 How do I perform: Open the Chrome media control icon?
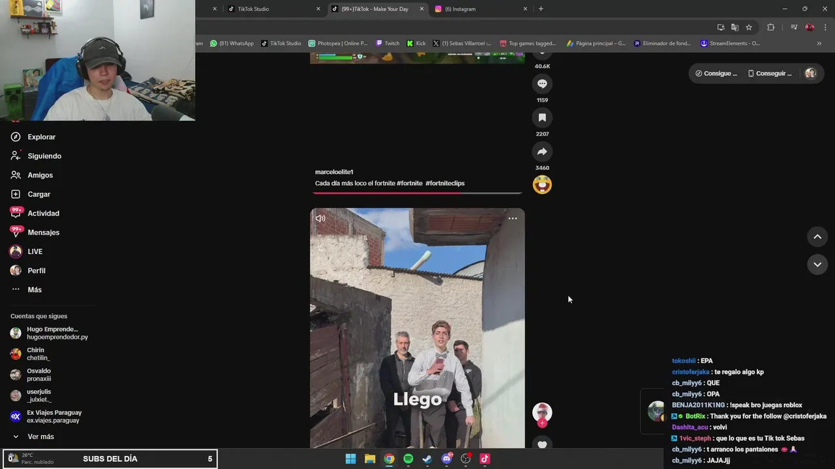pyautogui.click(x=794, y=27)
